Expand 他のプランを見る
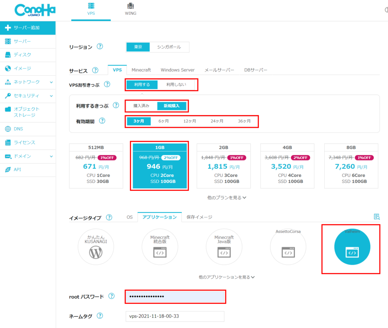Screen dimensions: 388x328 click(x=227, y=198)
